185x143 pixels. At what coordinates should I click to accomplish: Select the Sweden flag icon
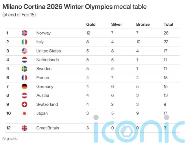pos(24,69)
